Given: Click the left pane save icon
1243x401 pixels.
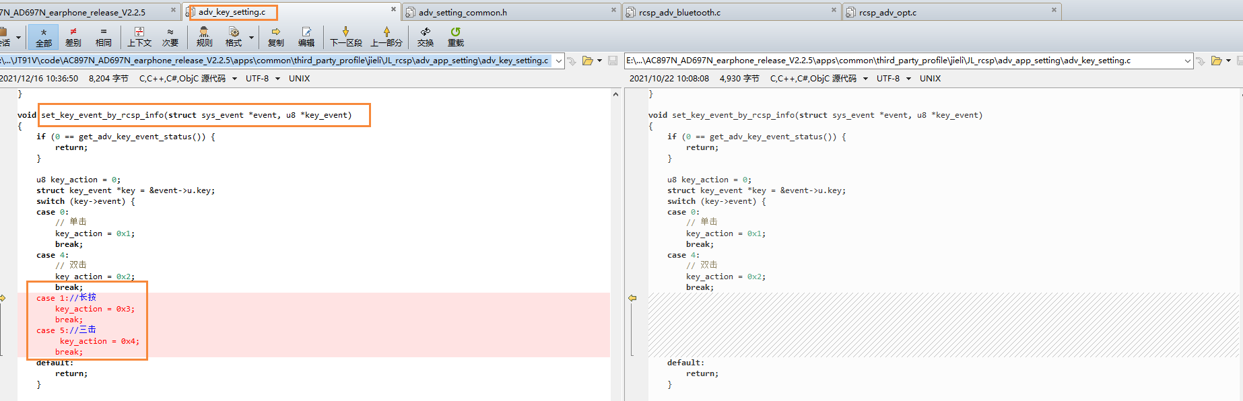Looking at the screenshot, I should click(613, 61).
